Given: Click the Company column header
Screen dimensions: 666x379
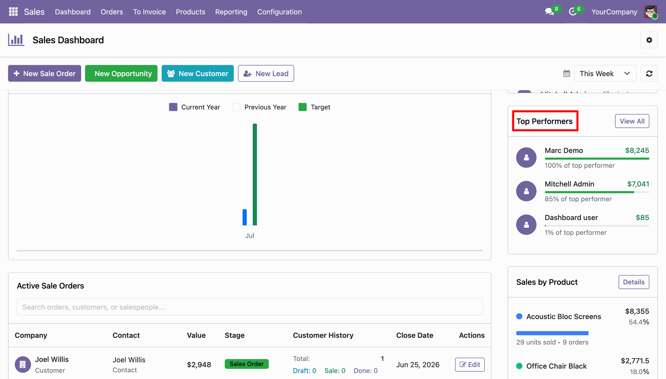Looking at the screenshot, I should (x=31, y=335).
